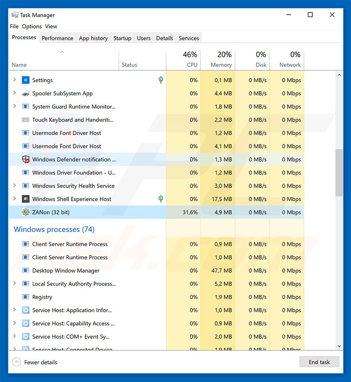
Task: Select the Windows Defender notification row
Action: coord(156,159)
